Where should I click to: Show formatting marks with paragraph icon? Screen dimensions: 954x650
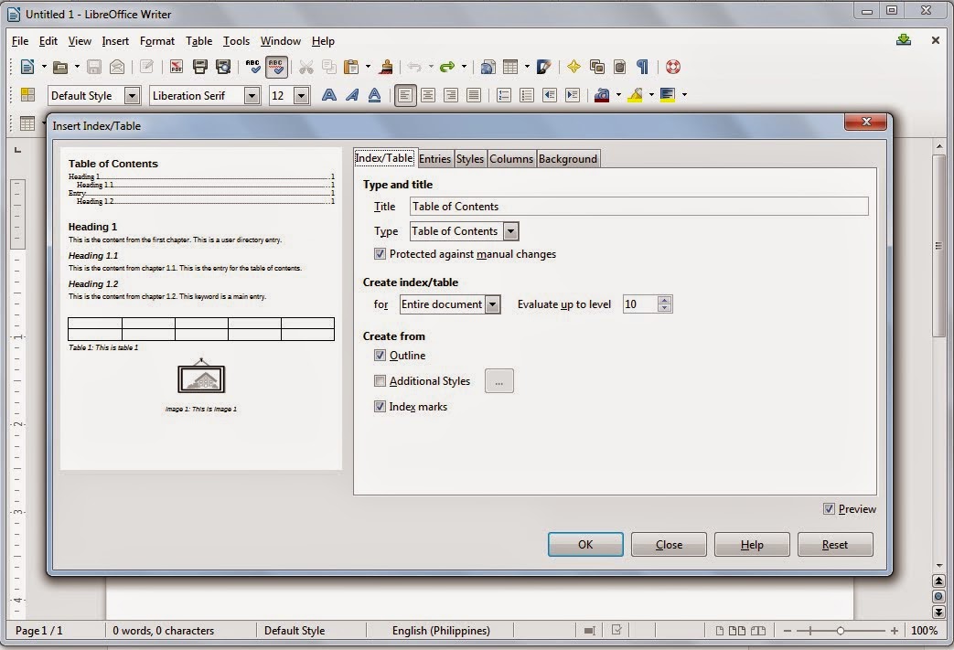point(642,67)
